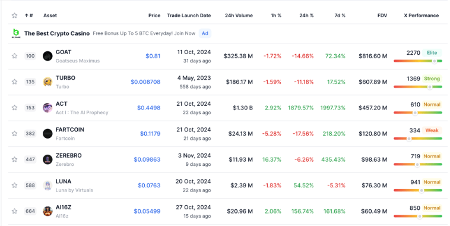Open the TURBO coin logo
450x226 pixels.
(x=47, y=81)
